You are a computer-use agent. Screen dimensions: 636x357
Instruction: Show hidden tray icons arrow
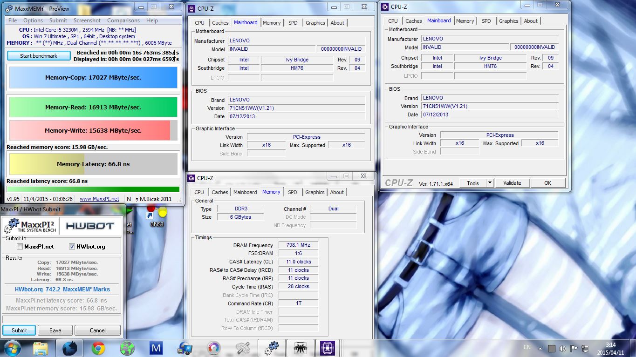(x=540, y=348)
